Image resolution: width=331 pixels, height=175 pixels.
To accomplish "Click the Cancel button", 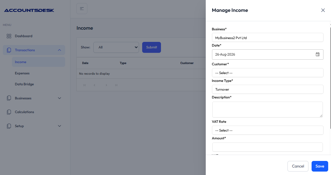I will click(298, 166).
